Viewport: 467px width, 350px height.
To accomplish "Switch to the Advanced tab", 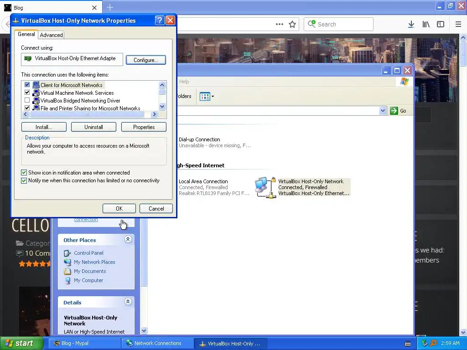I will click(51, 35).
